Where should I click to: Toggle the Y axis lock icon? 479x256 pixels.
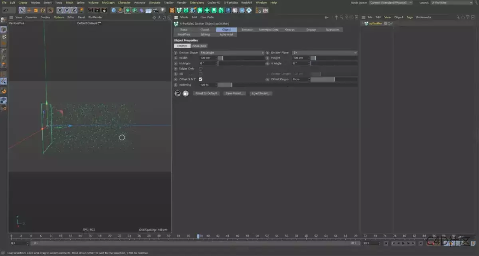click(x=66, y=10)
